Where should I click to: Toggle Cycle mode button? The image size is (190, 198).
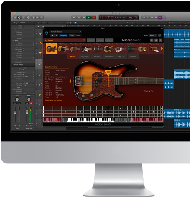click(x=144, y=17)
